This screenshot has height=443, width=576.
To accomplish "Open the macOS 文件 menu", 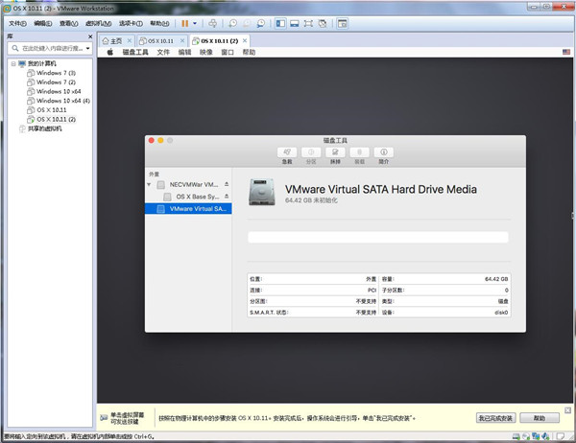I will click(163, 52).
